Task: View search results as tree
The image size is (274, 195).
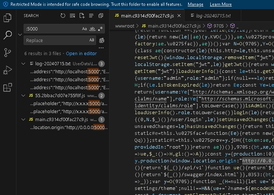Action: point(91,16)
